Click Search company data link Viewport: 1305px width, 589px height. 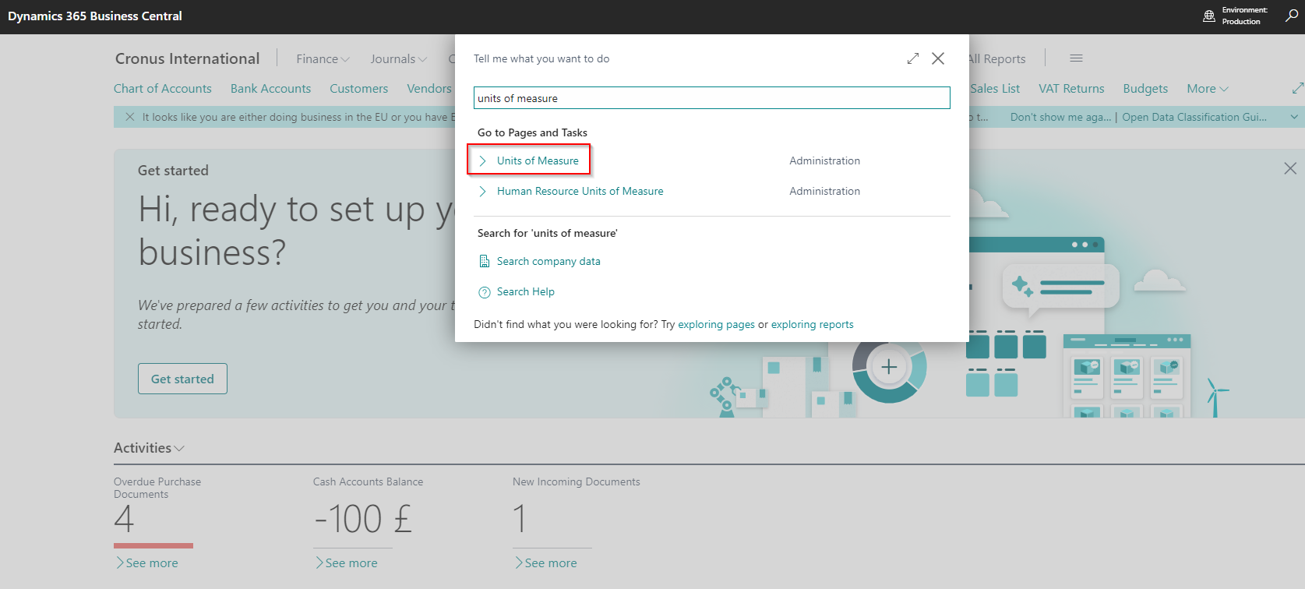pos(548,262)
